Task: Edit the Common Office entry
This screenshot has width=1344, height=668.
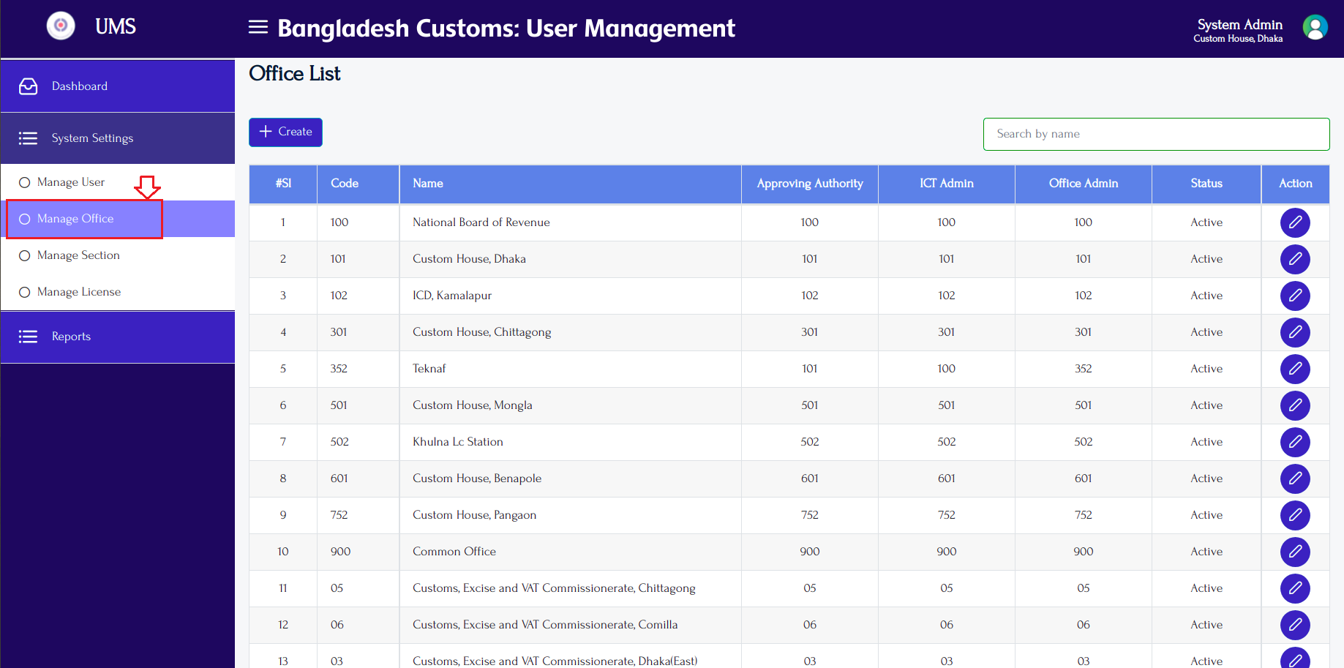Action: 1295,552
